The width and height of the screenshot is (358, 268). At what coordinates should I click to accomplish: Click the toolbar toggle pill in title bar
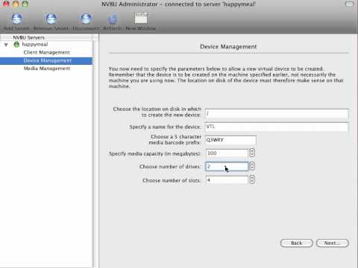[349, 4]
